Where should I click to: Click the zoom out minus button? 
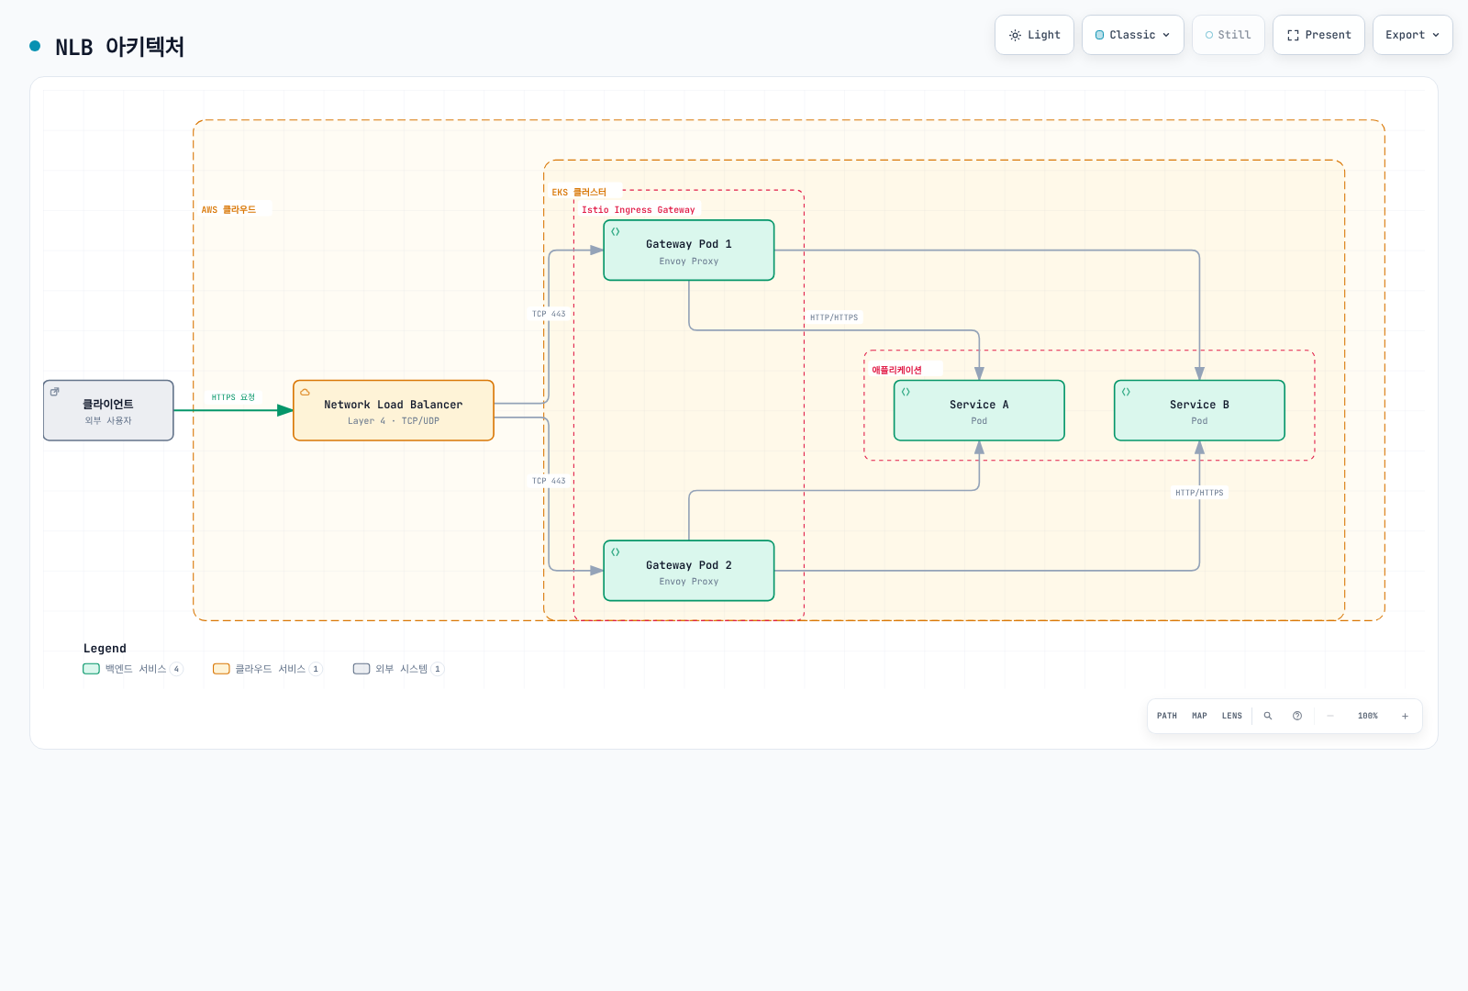tap(1330, 716)
